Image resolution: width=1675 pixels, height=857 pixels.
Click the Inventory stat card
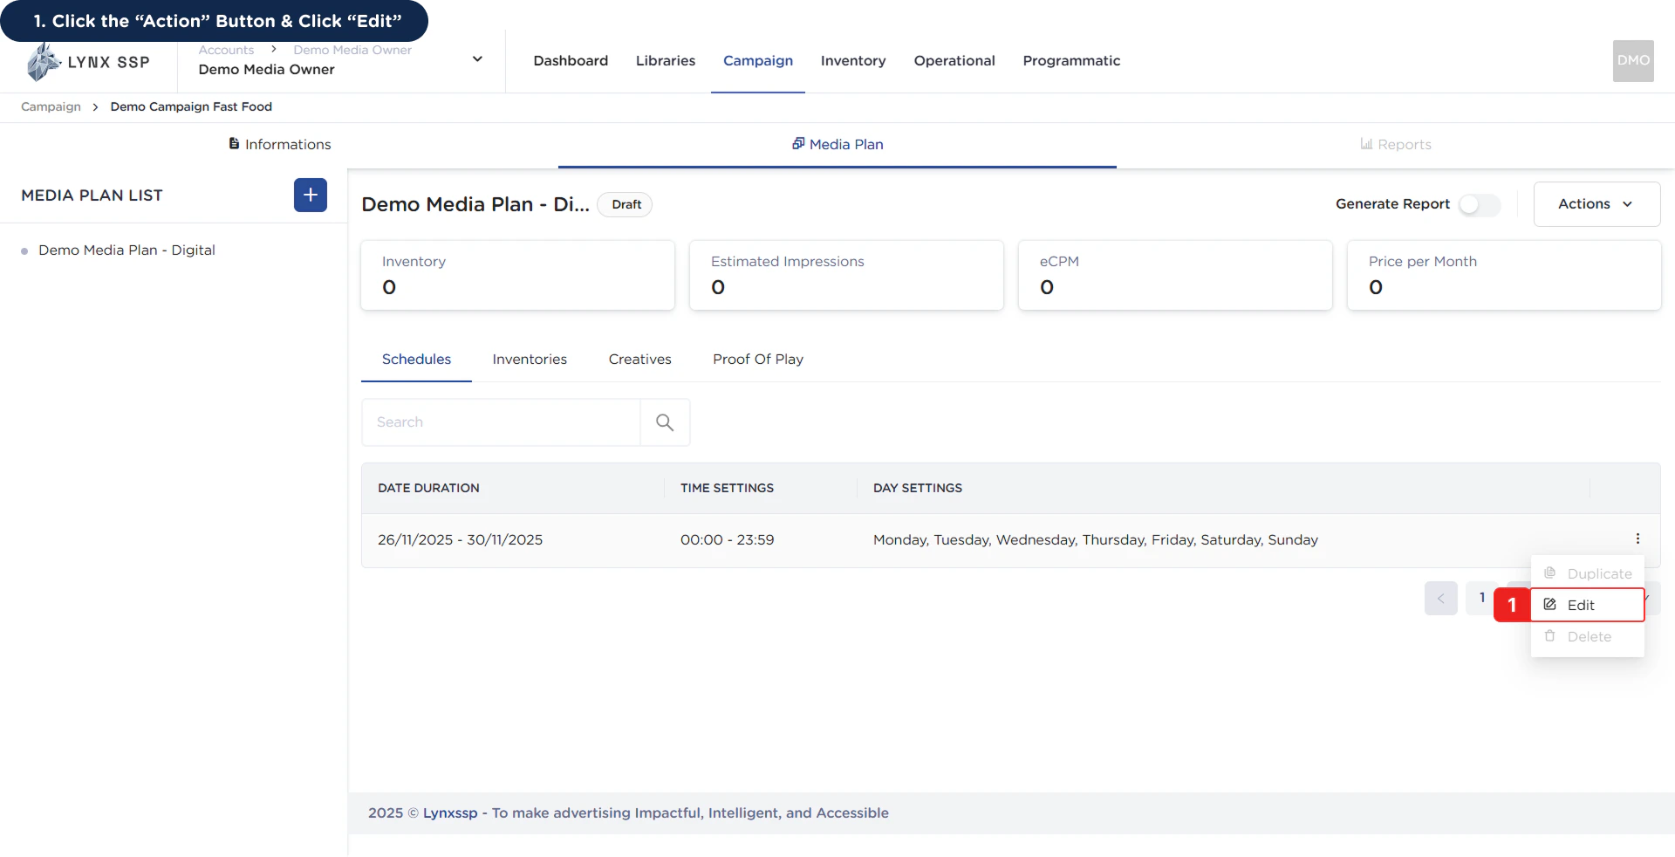pyautogui.click(x=518, y=276)
